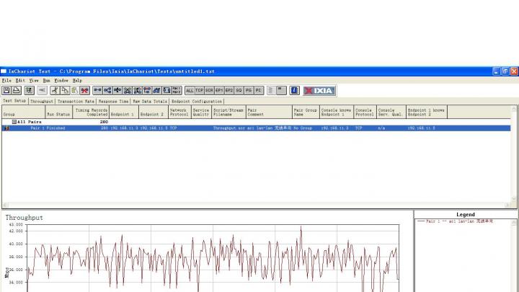This screenshot has height=292, width=519.
Task: Click the blue information icon
Action: [x=294, y=90]
